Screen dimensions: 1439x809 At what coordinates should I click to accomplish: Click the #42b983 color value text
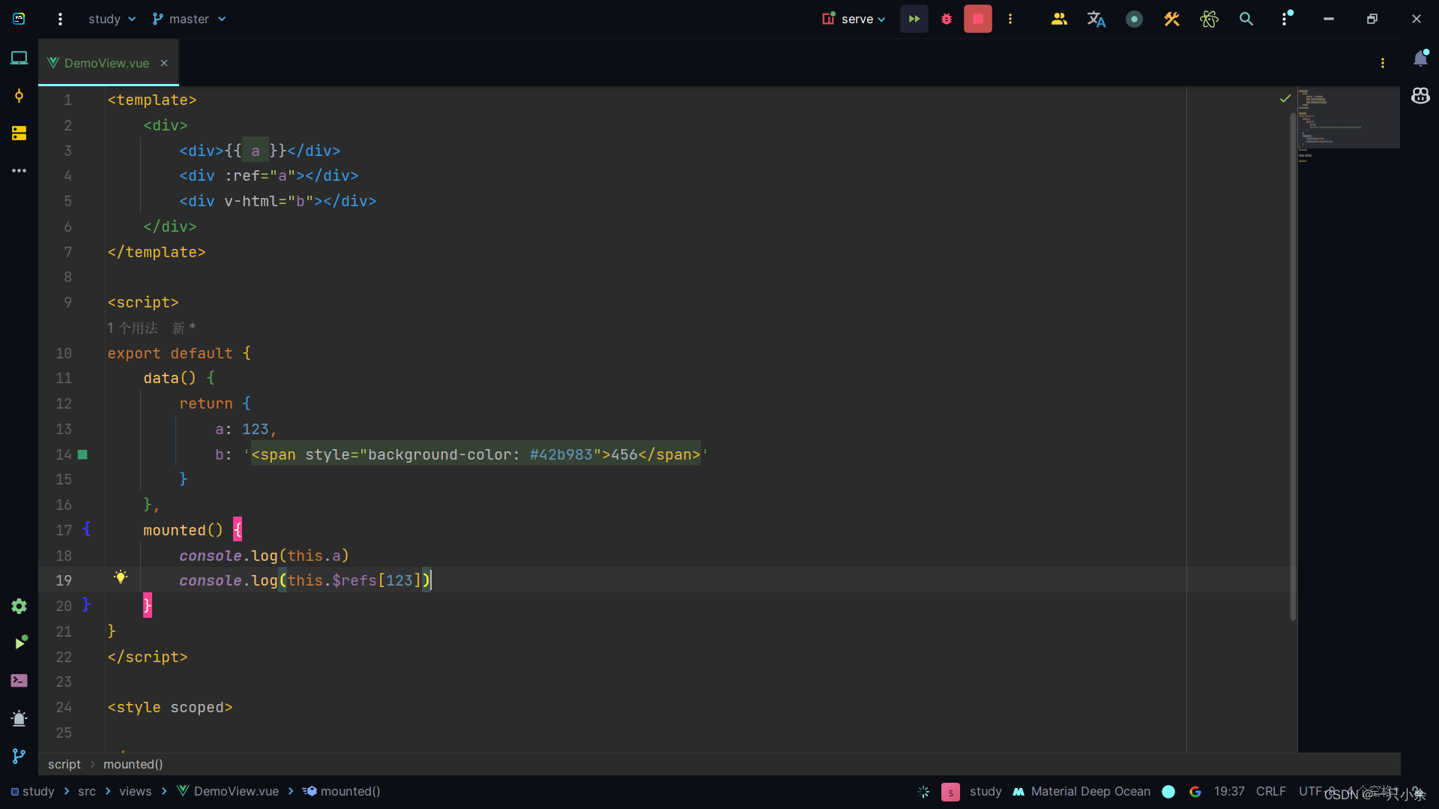click(x=561, y=454)
